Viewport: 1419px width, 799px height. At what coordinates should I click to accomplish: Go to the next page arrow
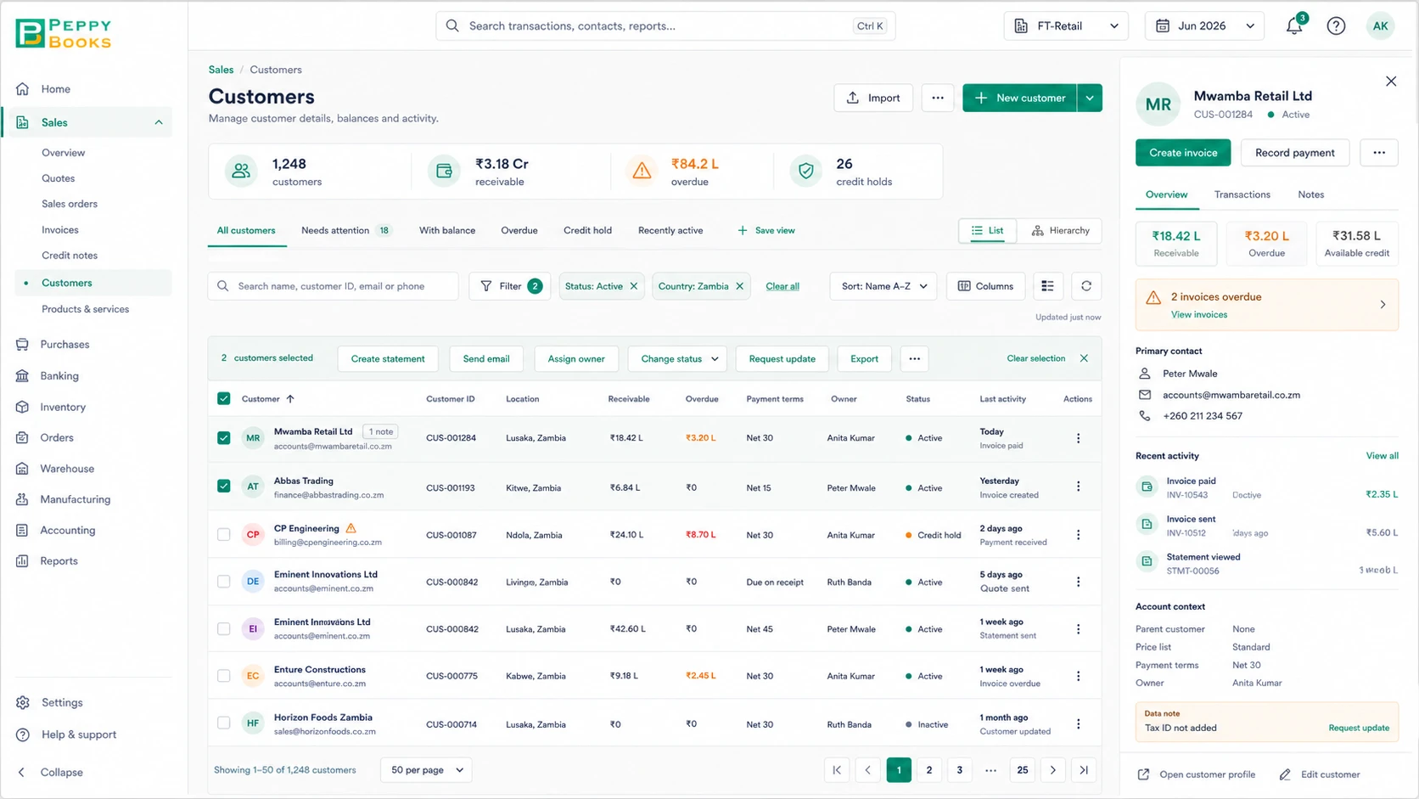pos(1053,770)
